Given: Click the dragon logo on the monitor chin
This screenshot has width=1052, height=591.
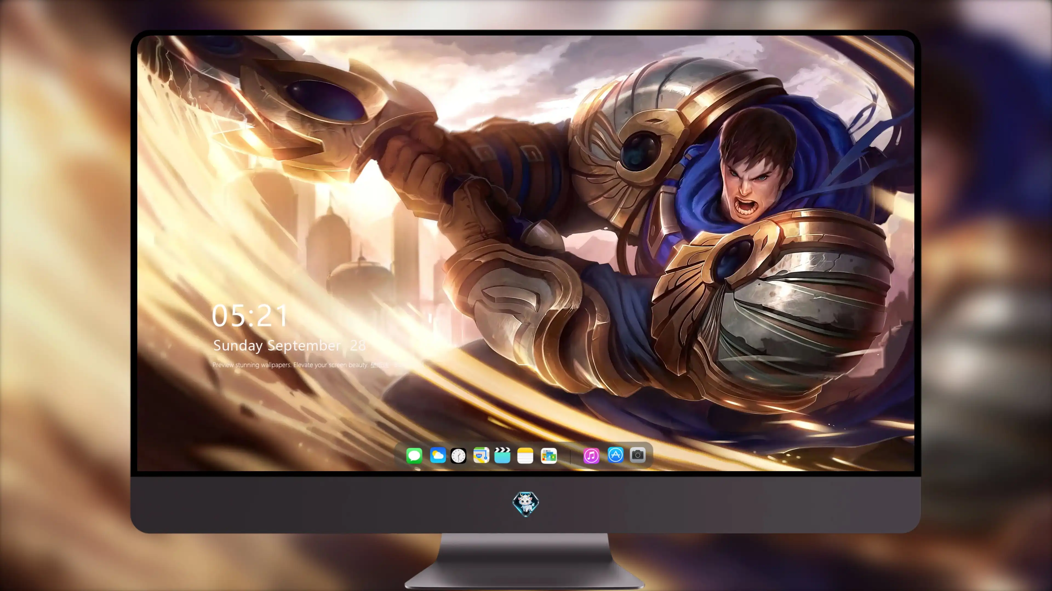Looking at the screenshot, I should 526,504.
